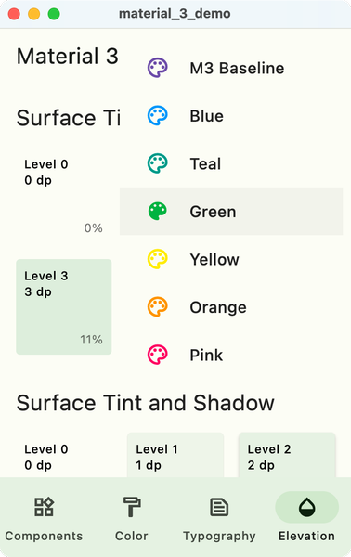Click the Level 0 0% surface card
The height and width of the screenshot is (557, 351).
(64, 195)
